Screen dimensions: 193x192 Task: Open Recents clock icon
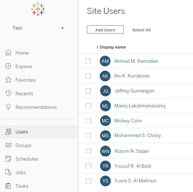(8, 93)
